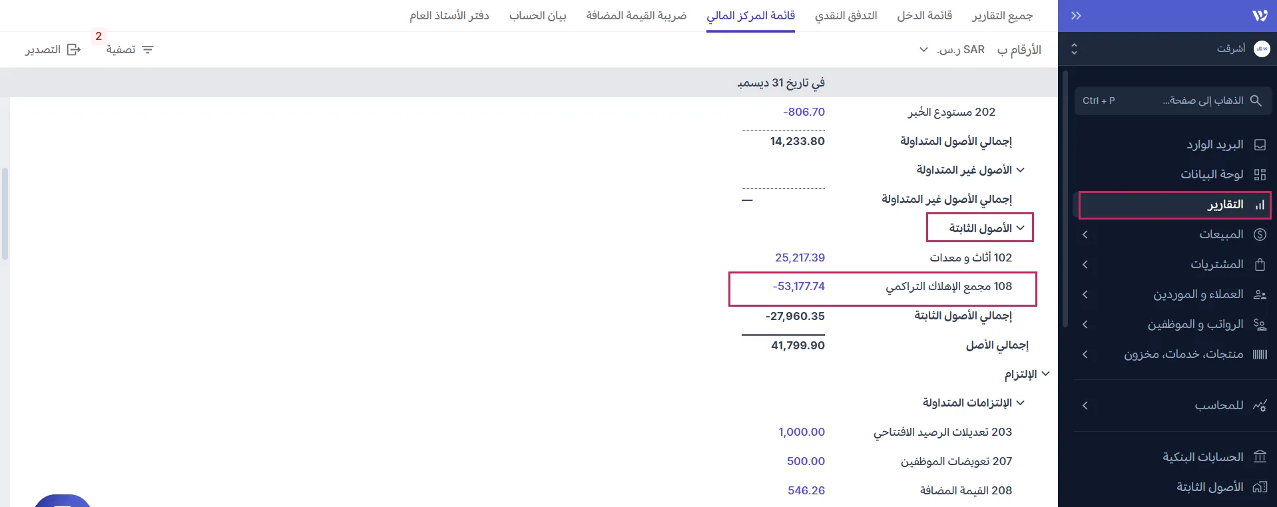This screenshot has width=1277, height=507.
Task: Open the dashboard (لوحة البيانات) icon
Action: pyautogui.click(x=1260, y=174)
